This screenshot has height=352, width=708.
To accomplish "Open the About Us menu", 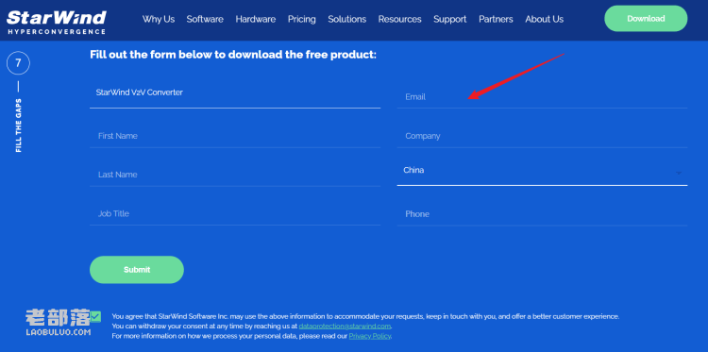I will coord(544,19).
